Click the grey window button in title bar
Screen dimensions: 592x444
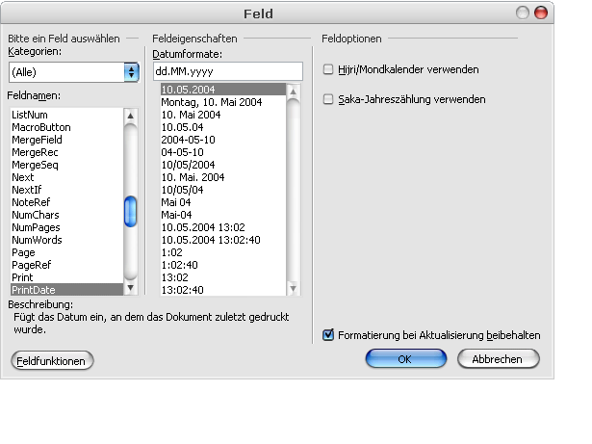point(523,13)
